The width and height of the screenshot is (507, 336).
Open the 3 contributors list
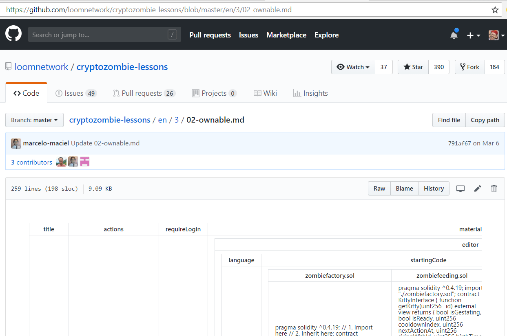tap(31, 162)
